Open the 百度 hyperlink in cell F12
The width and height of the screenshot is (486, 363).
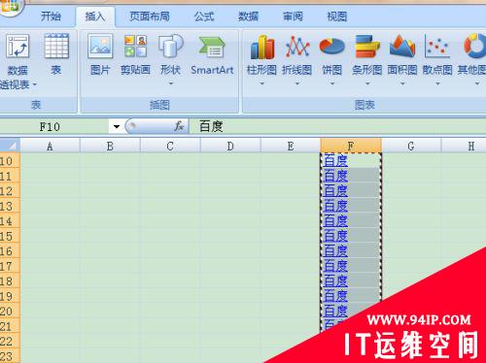pyautogui.click(x=335, y=191)
